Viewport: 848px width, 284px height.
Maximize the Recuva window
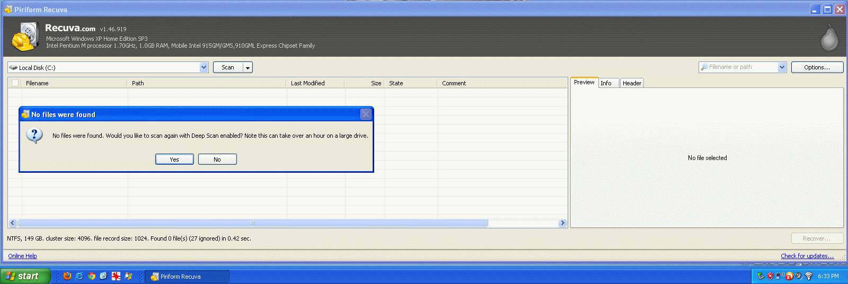pyautogui.click(x=828, y=9)
